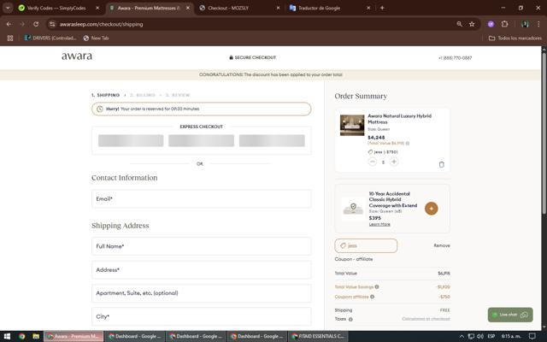This screenshot has height=342, width=547.
Task: Delete the mattress from the order
Action: [x=442, y=164]
